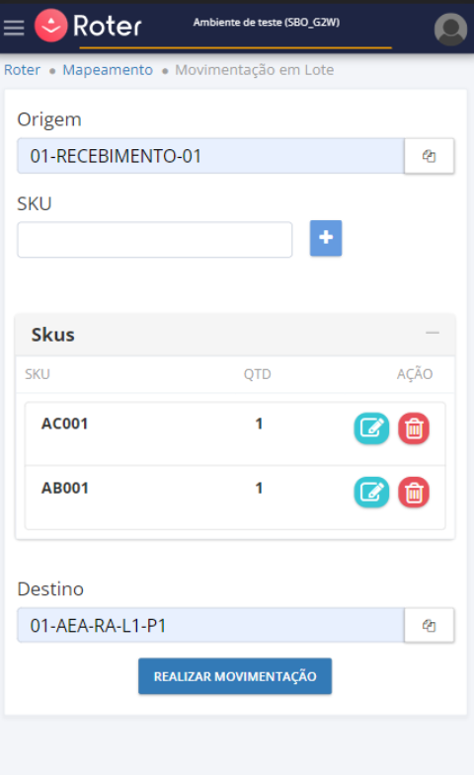Click the Origem field 01-RECEBIMENTO-01

211,156
